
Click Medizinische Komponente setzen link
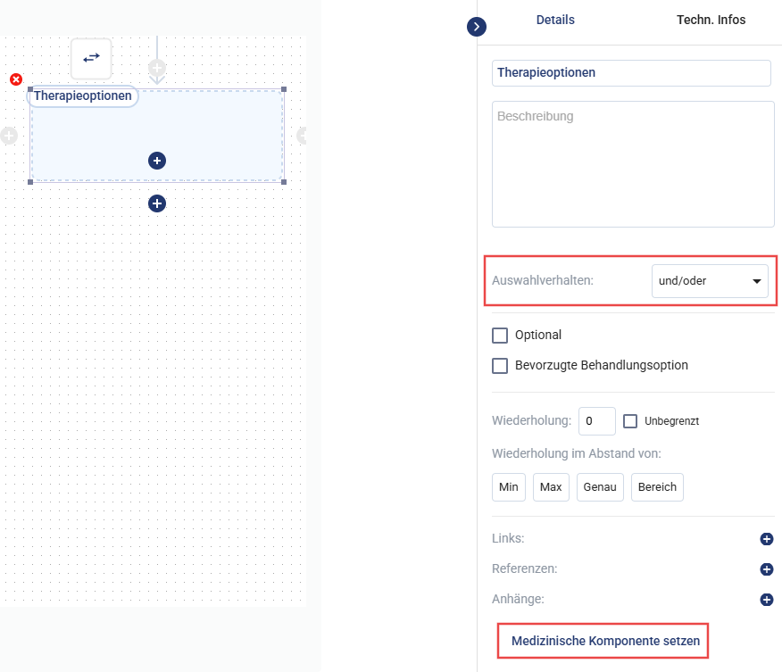[x=605, y=641]
